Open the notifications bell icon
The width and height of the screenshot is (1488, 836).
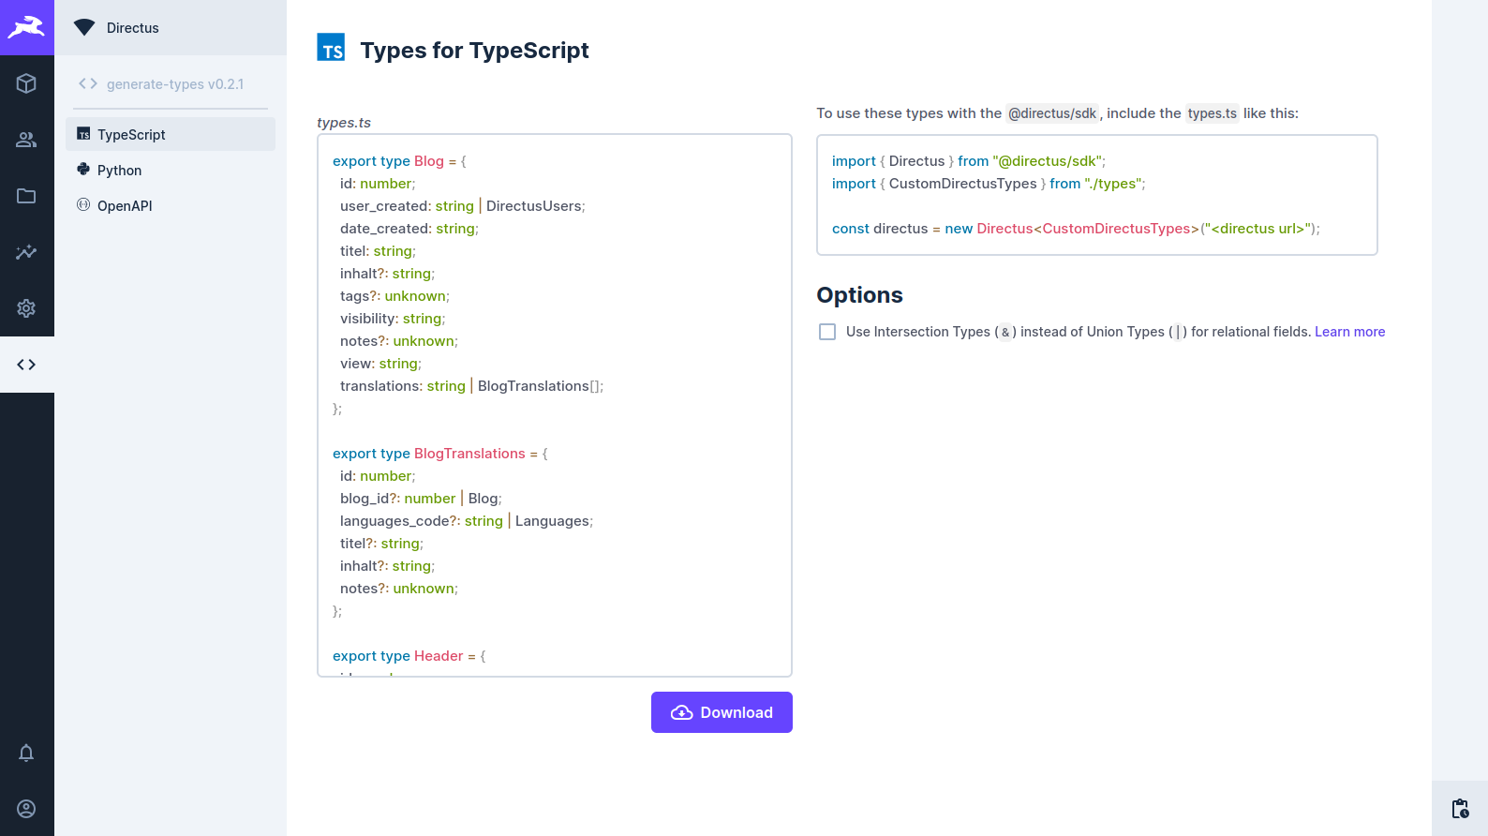[x=26, y=753]
